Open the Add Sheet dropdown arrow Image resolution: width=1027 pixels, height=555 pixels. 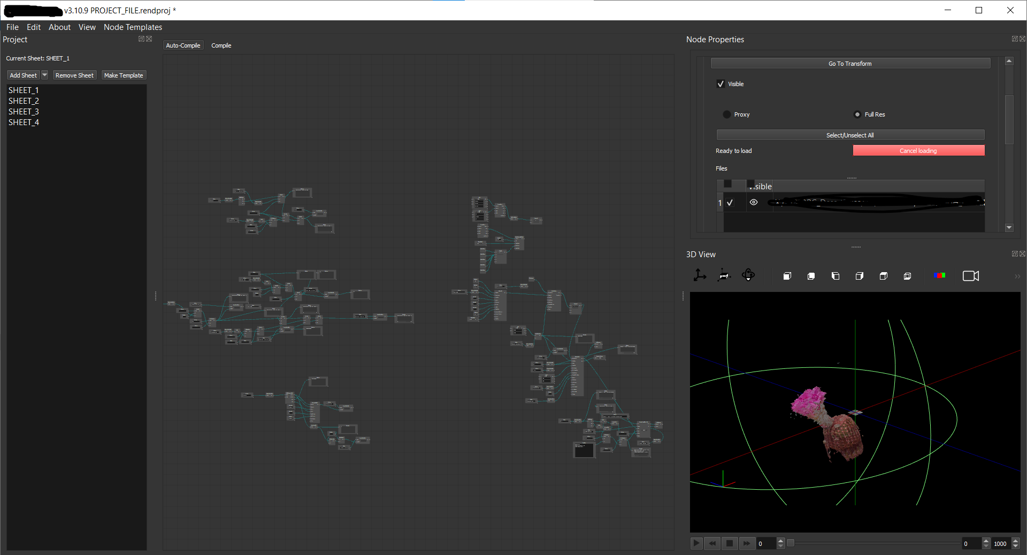pyautogui.click(x=45, y=75)
